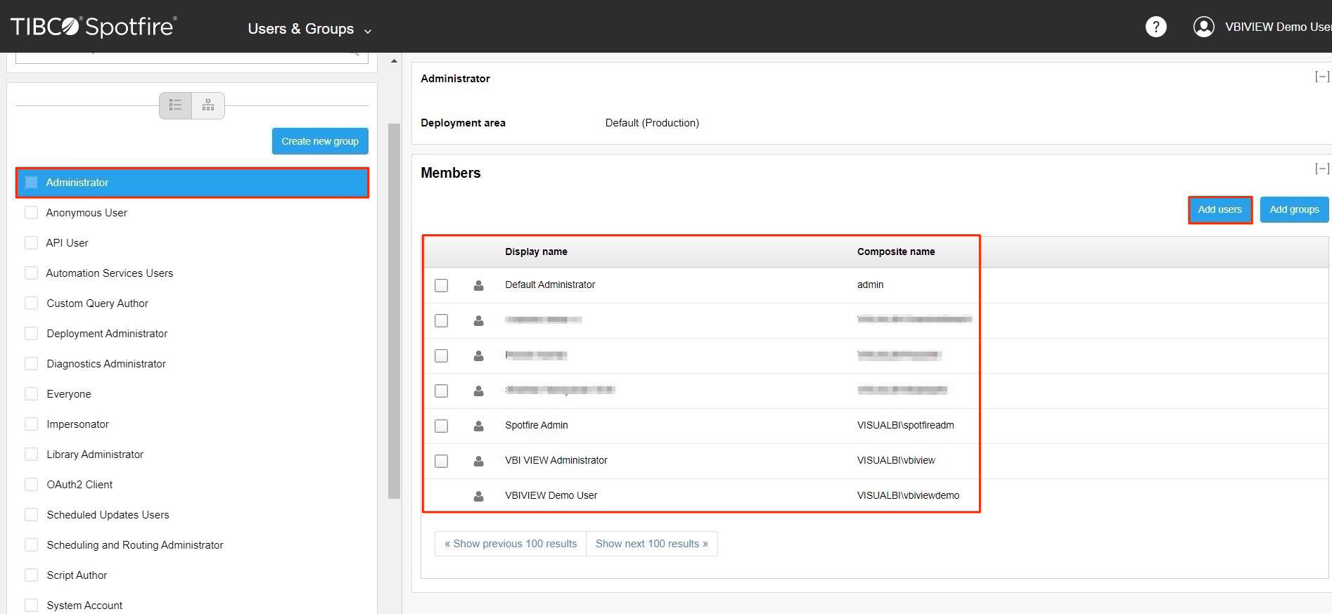
Task: Click the user icon beside VBIVIEW Demo User
Action: click(x=478, y=496)
